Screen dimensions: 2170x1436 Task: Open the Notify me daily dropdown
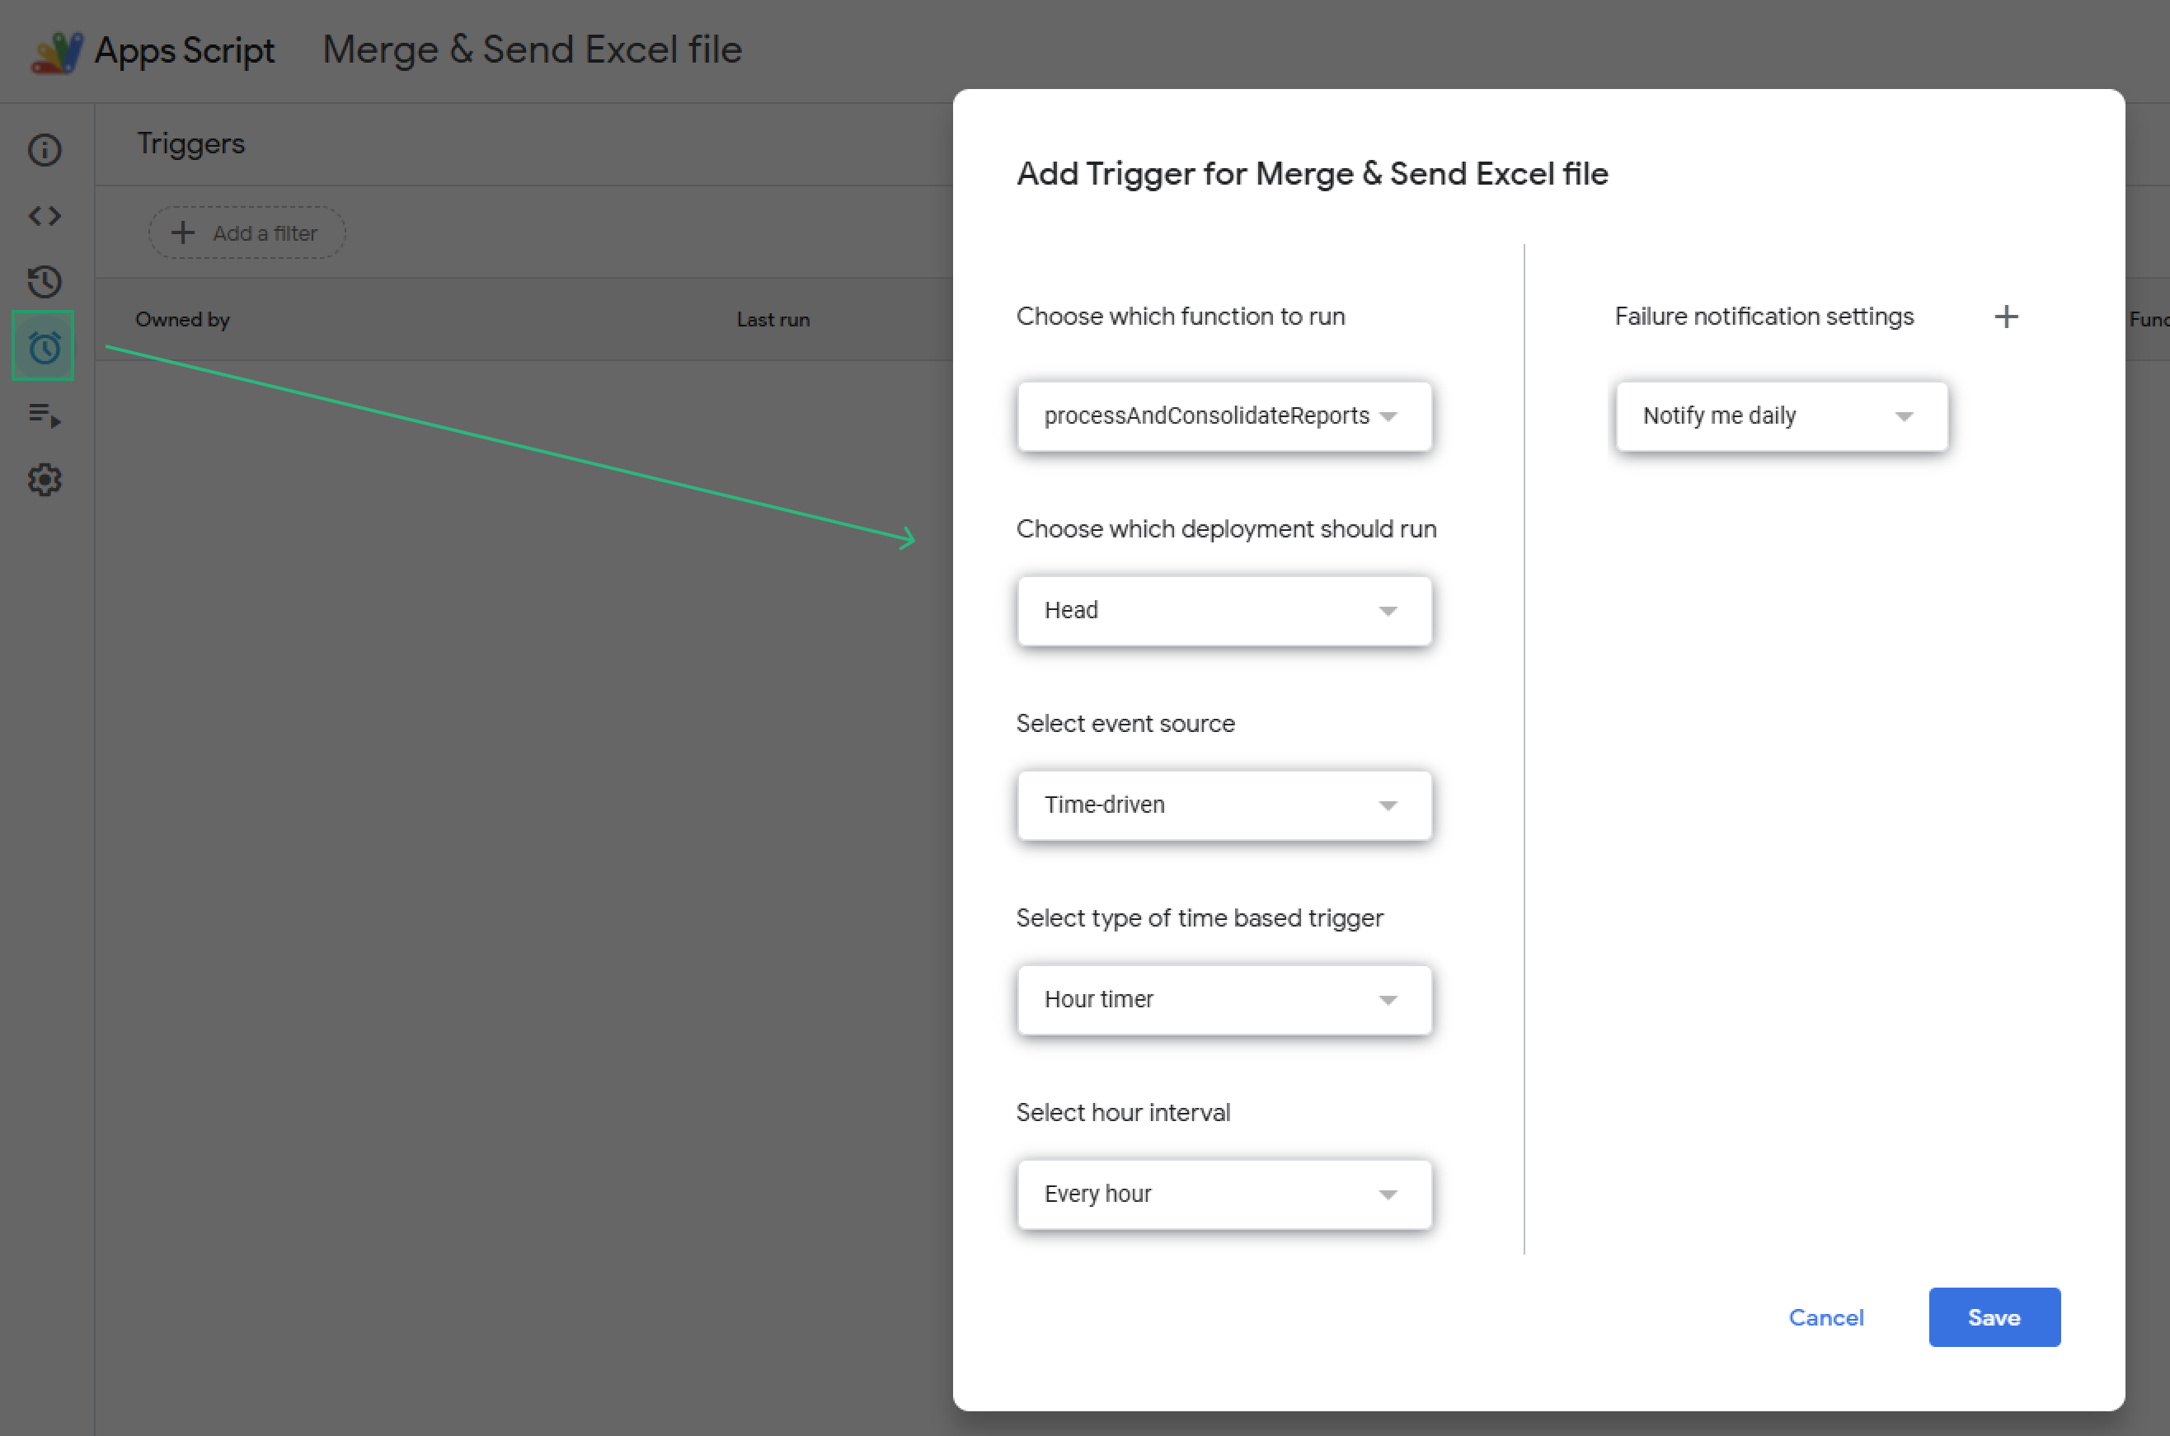[1780, 416]
